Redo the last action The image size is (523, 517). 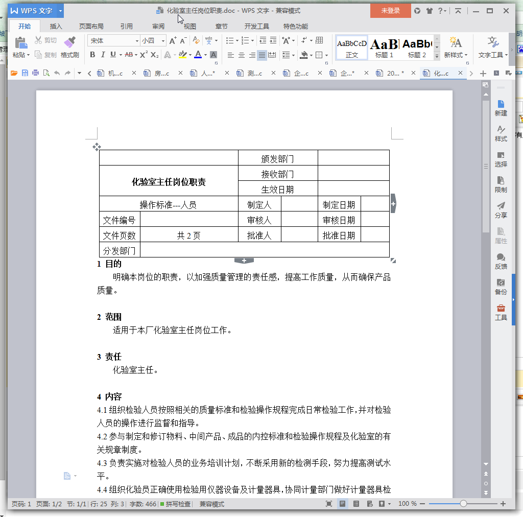coord(68,73)
